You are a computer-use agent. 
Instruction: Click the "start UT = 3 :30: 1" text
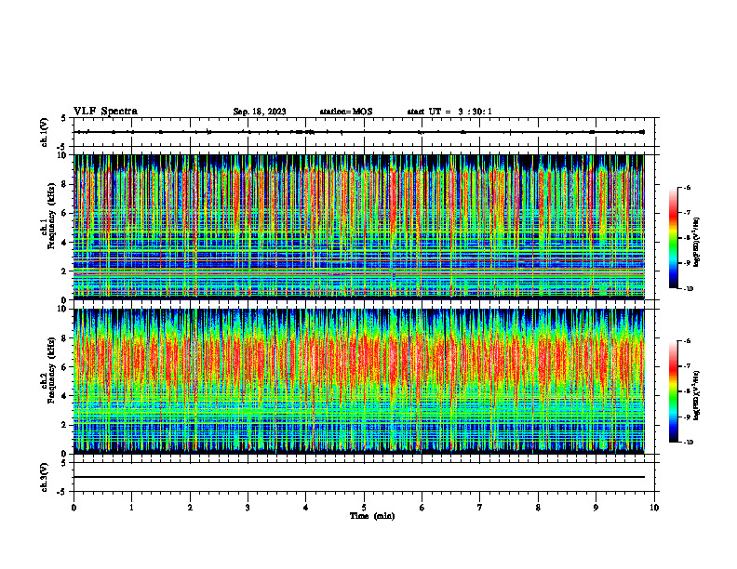(449, 112)
